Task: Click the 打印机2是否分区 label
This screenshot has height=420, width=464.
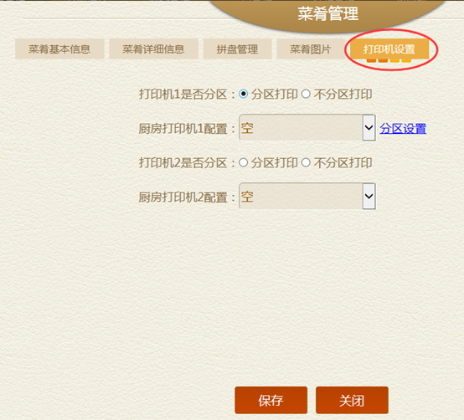Action: point(183,163)
